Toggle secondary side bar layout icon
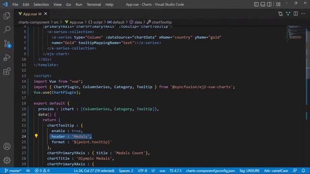Screen dimensions: 310x174 coord(269,4)
